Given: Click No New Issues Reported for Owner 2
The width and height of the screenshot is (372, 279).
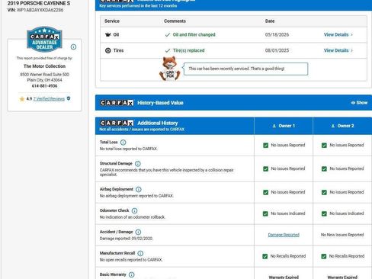Looking at the screenshot, I should click(x=342, y=235).
